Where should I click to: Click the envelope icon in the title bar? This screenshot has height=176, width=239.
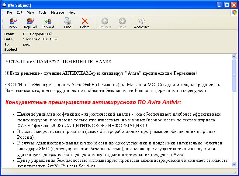point(4,5)
